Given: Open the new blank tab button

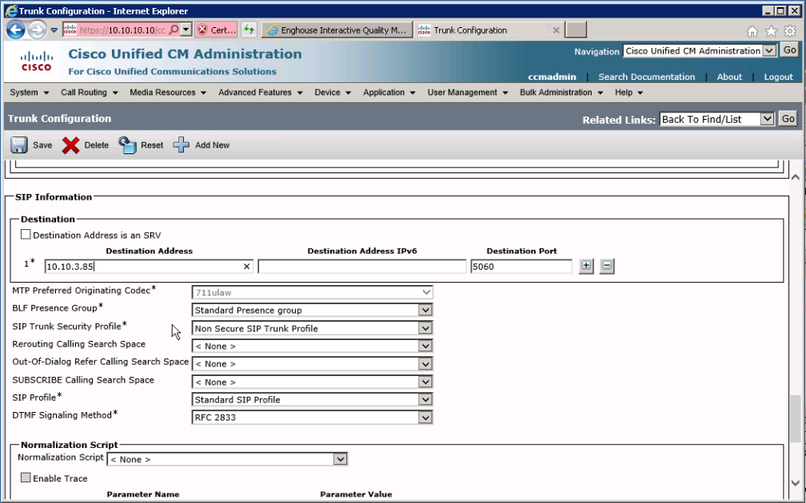Looking at the screenshot, I should tap(576, 30).
